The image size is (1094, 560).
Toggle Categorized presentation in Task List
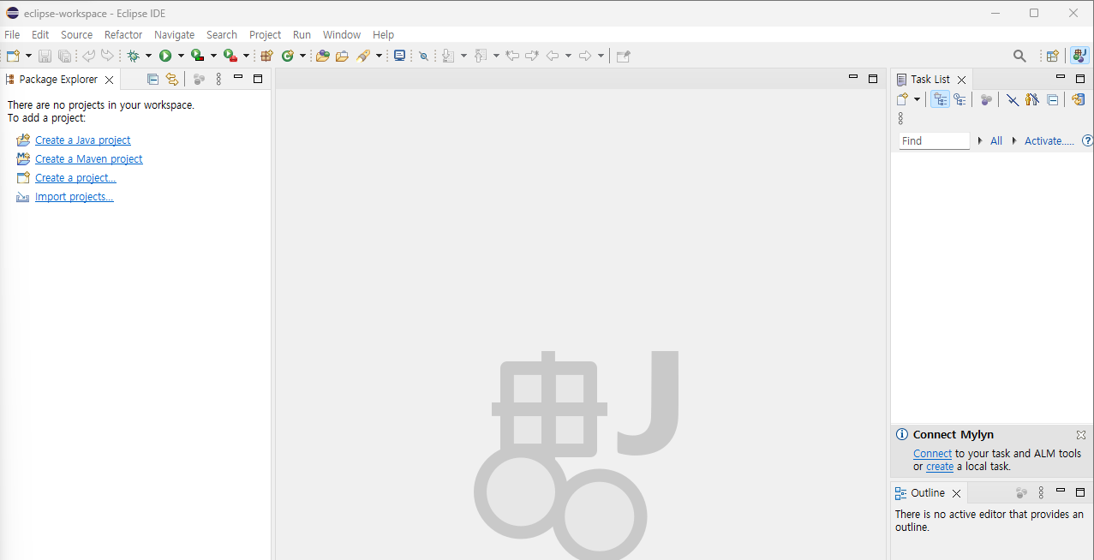pyautogui.click(x=941, y=99)
